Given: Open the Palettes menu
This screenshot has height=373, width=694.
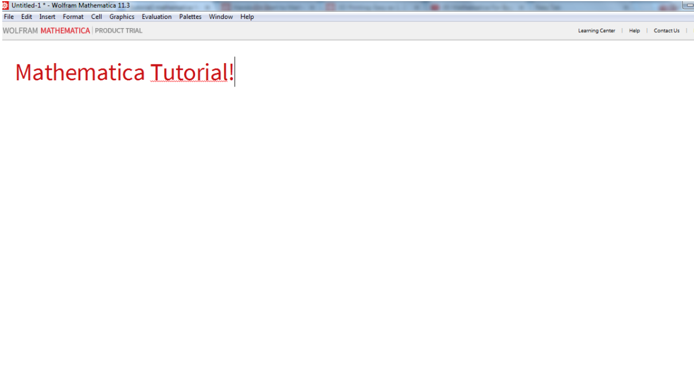Looking at the screenshot, I should (x=190, y=17).
